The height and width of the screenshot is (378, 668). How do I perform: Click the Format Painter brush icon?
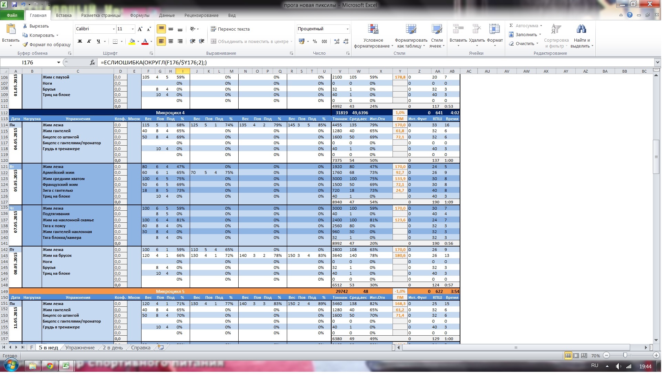[x=25, y=44]
